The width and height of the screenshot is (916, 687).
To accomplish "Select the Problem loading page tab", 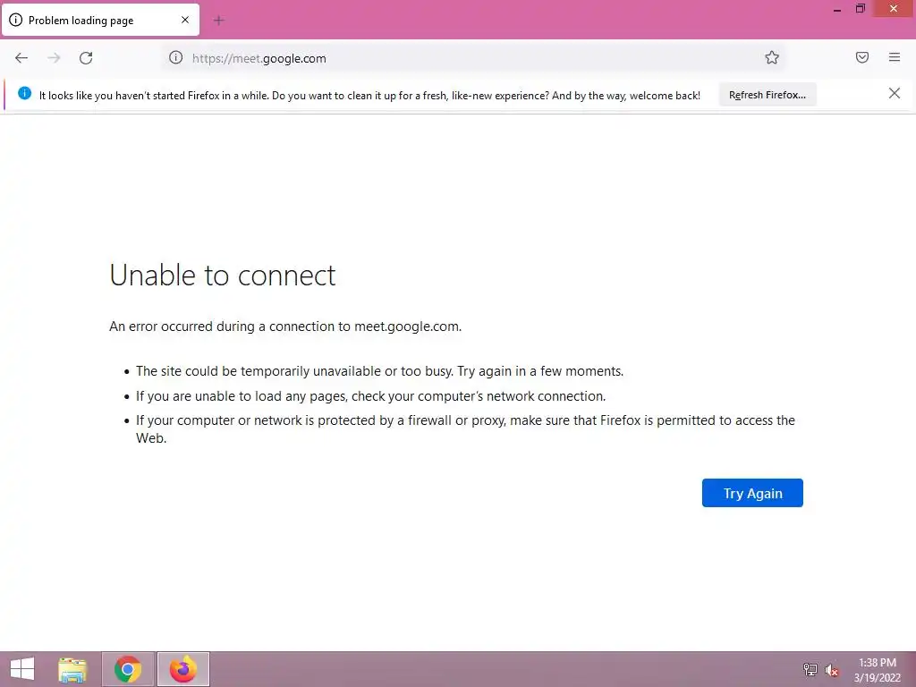I will (100, 20).
